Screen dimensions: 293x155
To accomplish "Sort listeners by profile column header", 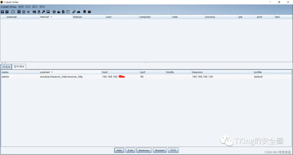I will coord(272,72).
